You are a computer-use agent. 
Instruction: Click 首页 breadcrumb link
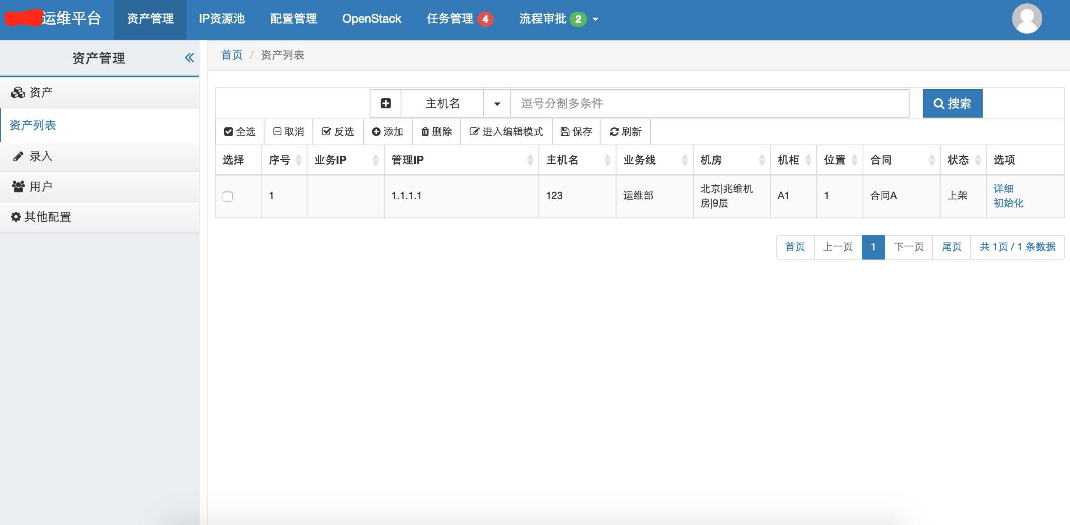pyautogui.click(x=232, y=55)
